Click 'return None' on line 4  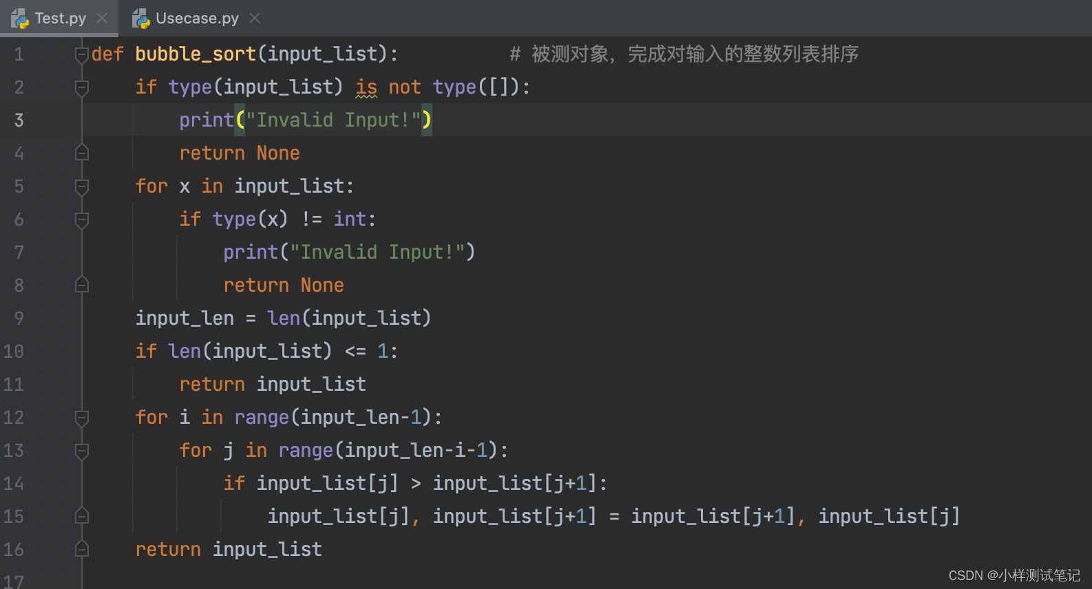(240, 153)
